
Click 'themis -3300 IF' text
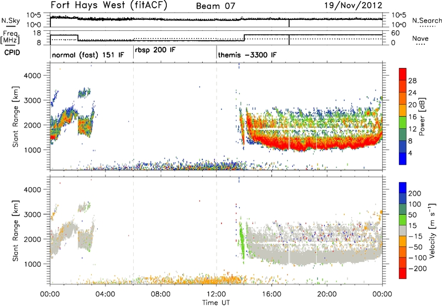[247, 55]
